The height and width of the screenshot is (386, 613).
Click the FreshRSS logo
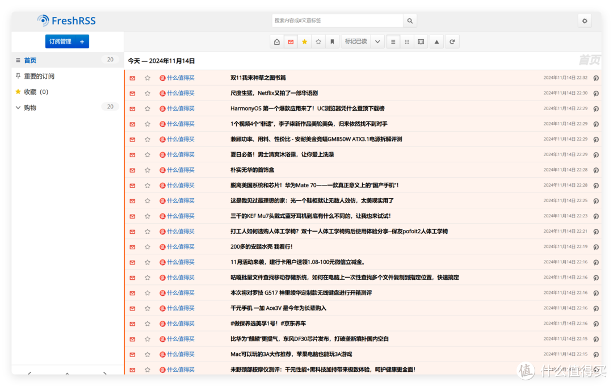[66, 20]
